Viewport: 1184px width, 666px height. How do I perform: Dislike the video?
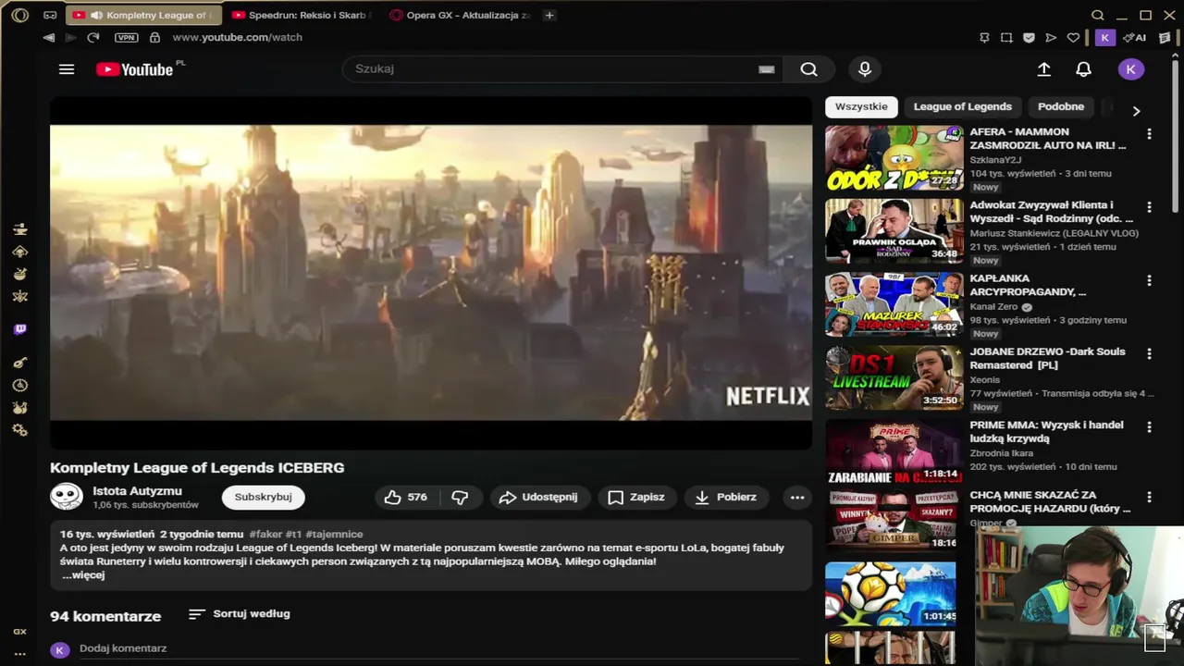[x=460, y=498]
